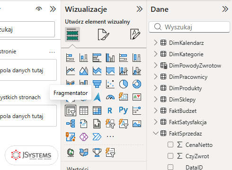Expand the FaktBudzet table
The height and width of the screenshot is (170, 232).
point(156,110)
